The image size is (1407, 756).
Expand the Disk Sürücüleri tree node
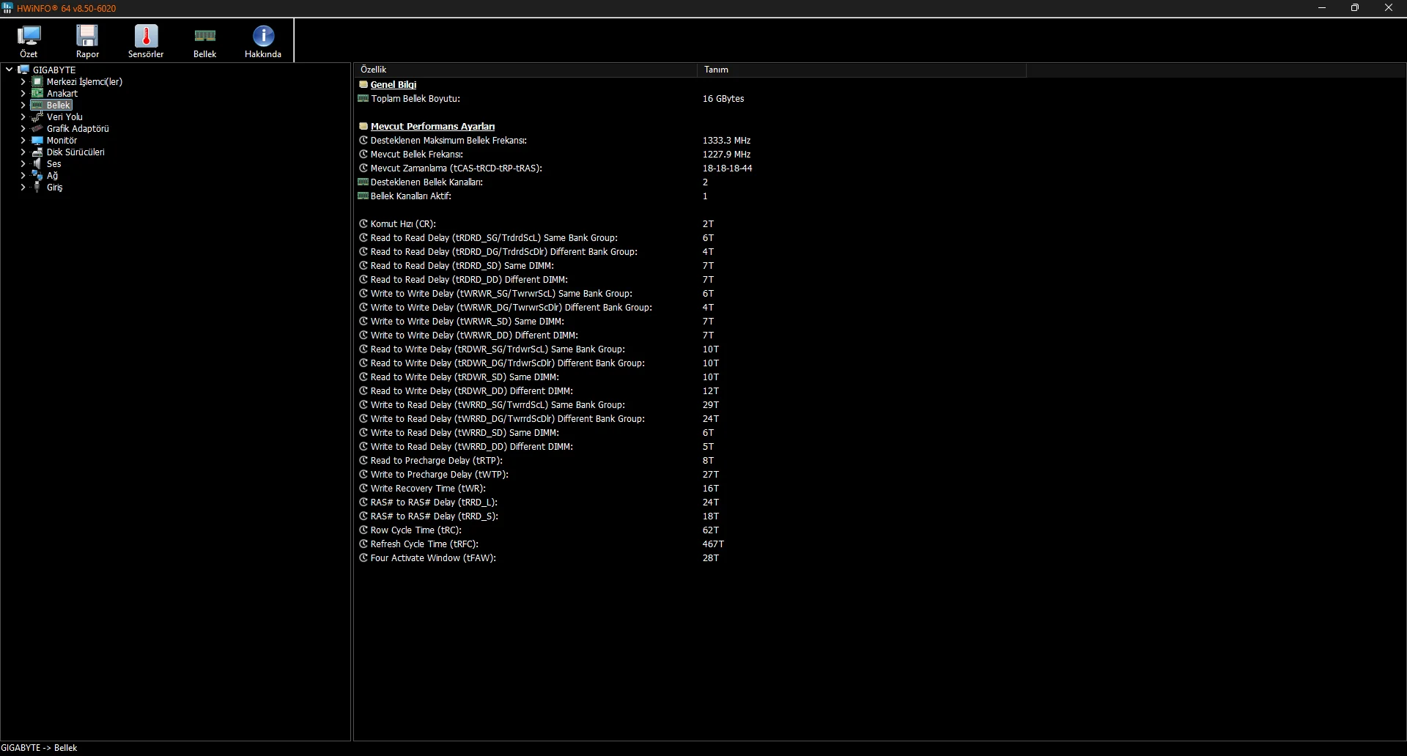pos(23,152)
